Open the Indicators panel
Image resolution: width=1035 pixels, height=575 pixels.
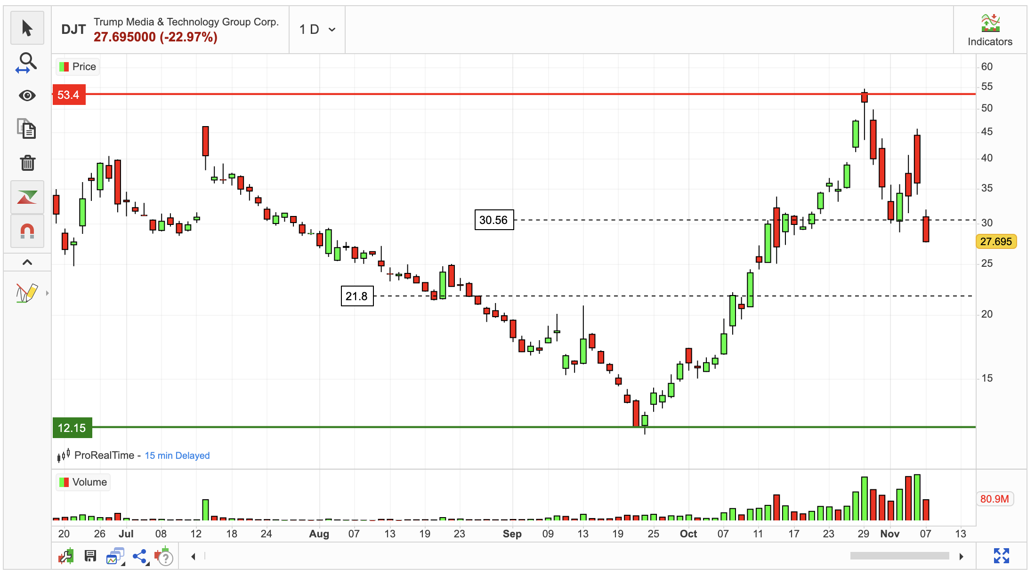(990, 30)
